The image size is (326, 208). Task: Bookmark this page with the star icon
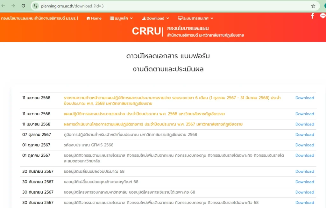[313, 6]
